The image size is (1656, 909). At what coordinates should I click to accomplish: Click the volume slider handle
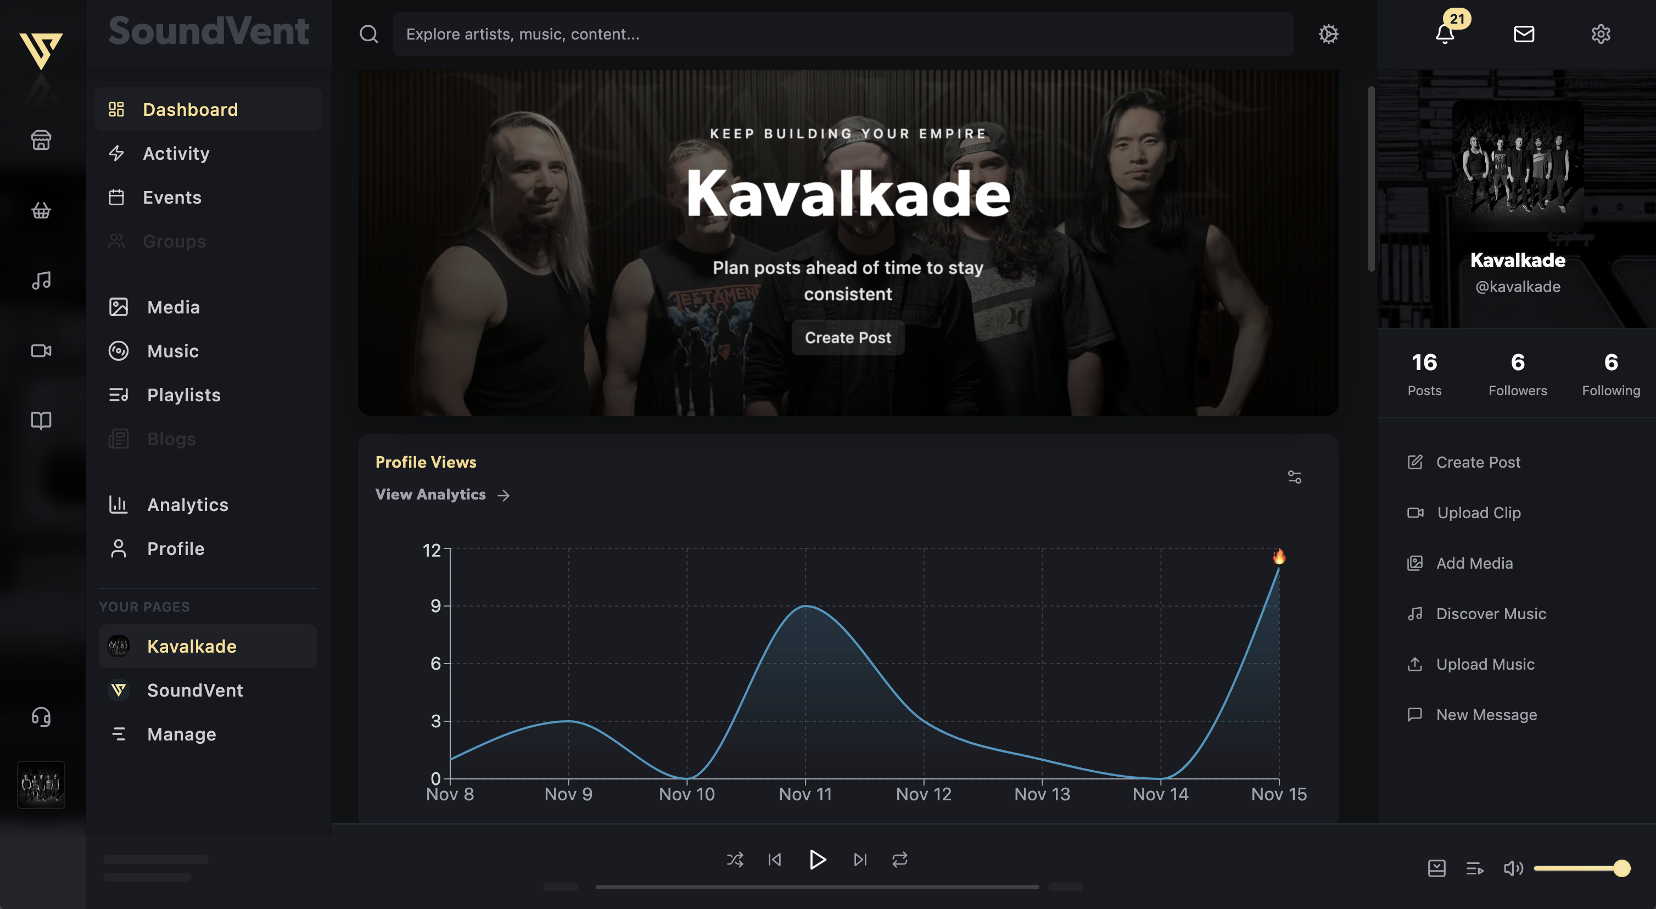1621,868
